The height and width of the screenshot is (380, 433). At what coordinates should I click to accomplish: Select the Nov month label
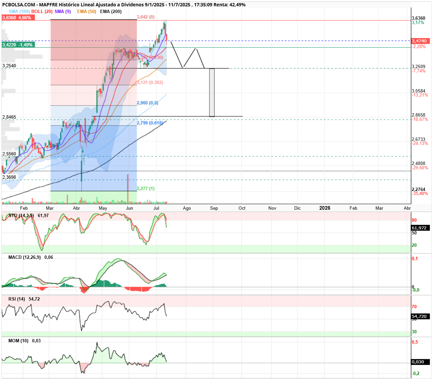pos(272,208)
